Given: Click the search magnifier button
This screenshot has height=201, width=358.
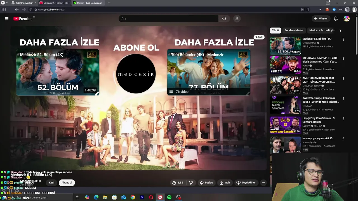Looking at the screenshot, I should pyautogui.click(x=224, y=19).
